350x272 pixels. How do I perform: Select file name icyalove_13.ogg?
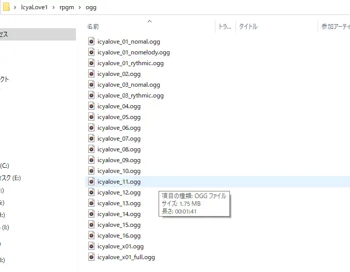[119, 204]
